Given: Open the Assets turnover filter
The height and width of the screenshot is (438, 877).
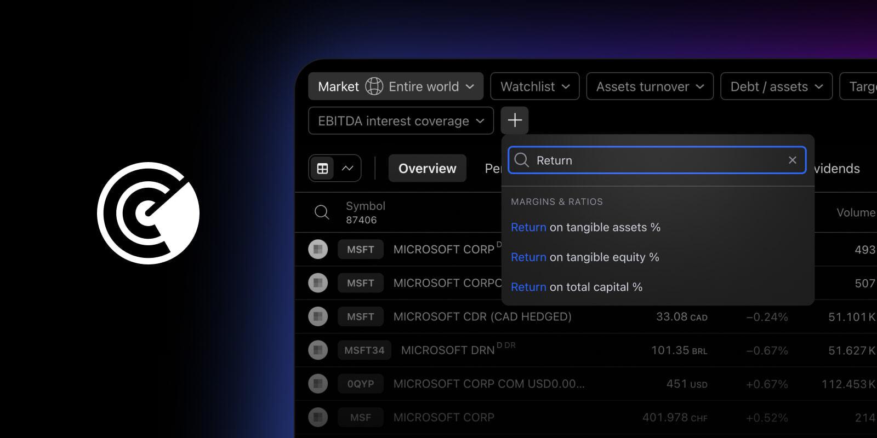Looking at the screenshot, I should [x=650, y=87].
